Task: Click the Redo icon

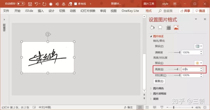Action: coord(44,4)
